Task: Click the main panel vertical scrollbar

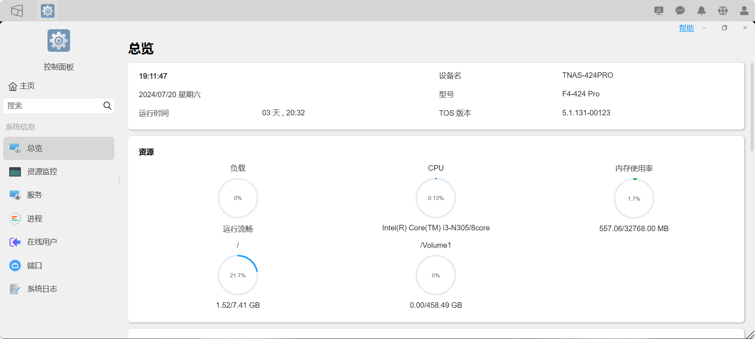Action: pyautogui.click(x=752, y=107)
